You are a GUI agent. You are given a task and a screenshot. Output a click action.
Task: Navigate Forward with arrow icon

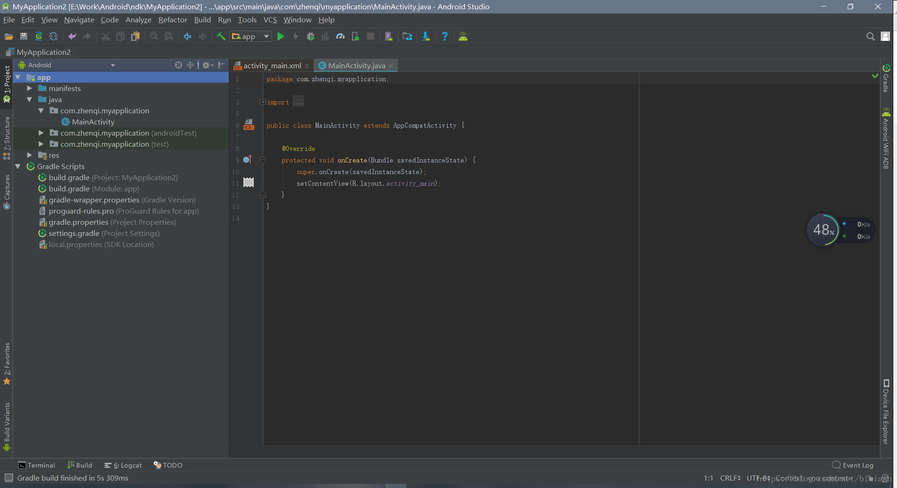202,36
